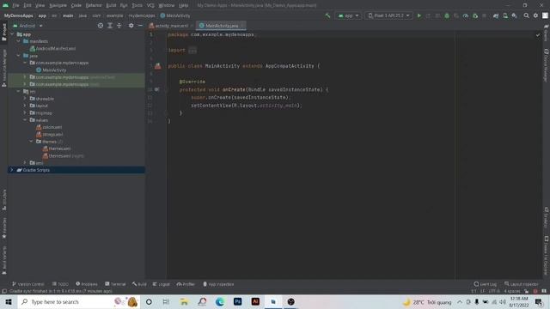
Task: Toggle the Structure side tab
Action: [3, 200]
